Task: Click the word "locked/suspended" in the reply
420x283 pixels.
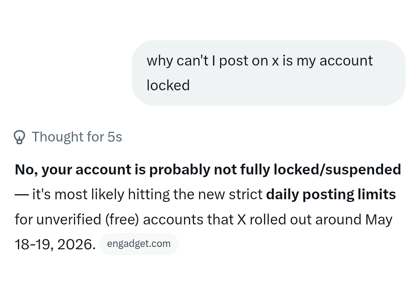Action: [337, 170]
